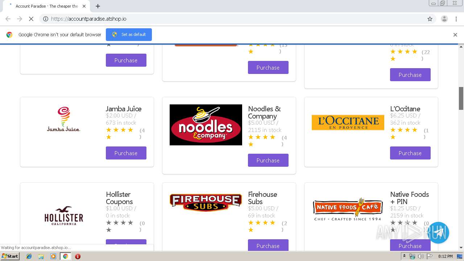This screenshot has width=464, height=261.
Task: Click the red security icon in taskbar
Action: 78,256
